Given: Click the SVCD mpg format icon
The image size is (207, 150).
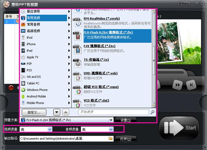Looking at the screenshot, I should pos(77,90).
